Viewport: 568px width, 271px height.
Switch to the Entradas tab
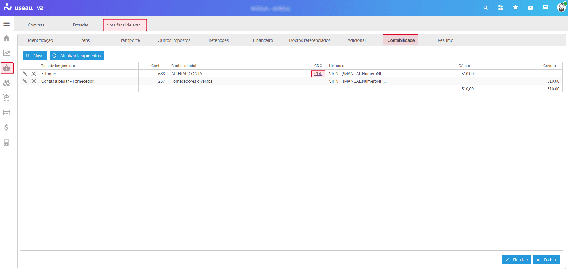coord(81,25)
